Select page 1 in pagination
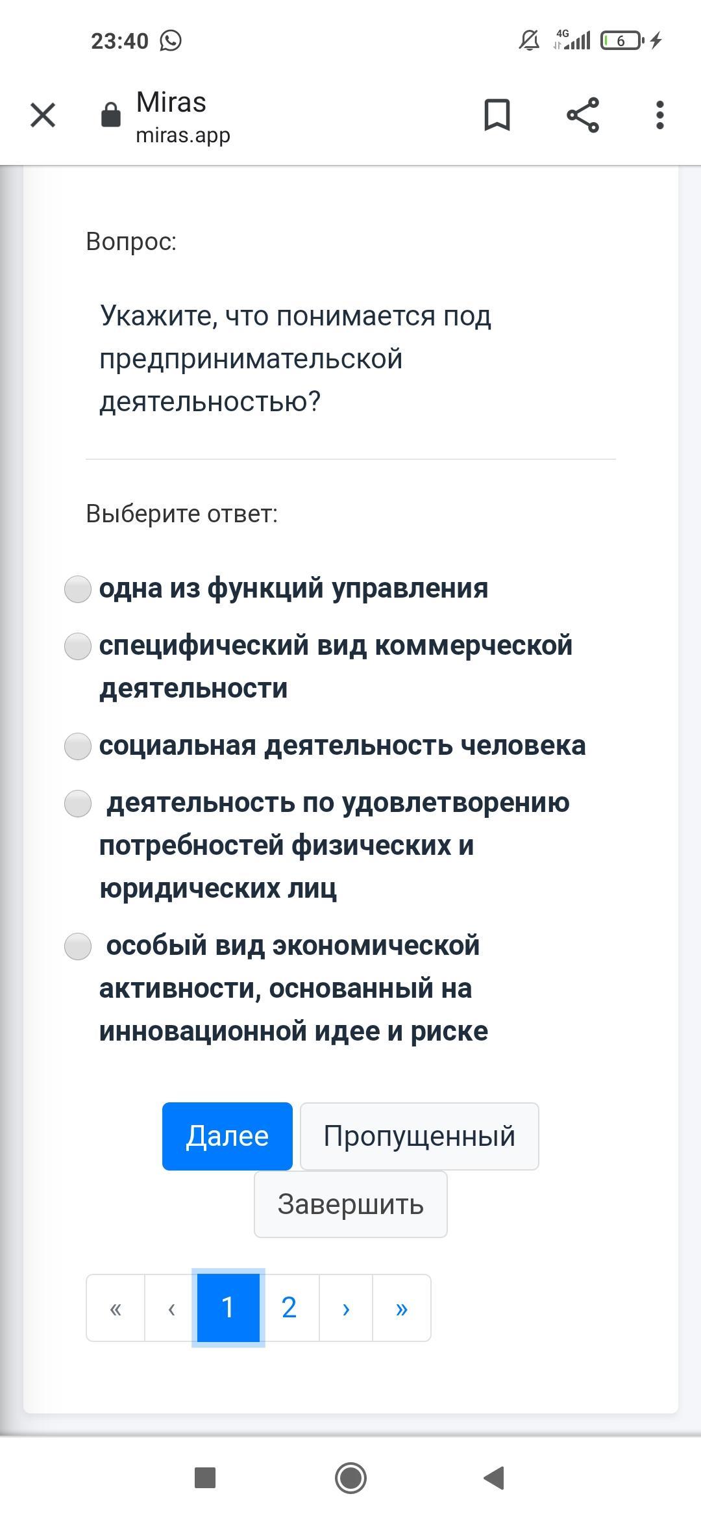Viewport: 701px width, 1520px height. pyautogui.click(x=228, y=1307)
